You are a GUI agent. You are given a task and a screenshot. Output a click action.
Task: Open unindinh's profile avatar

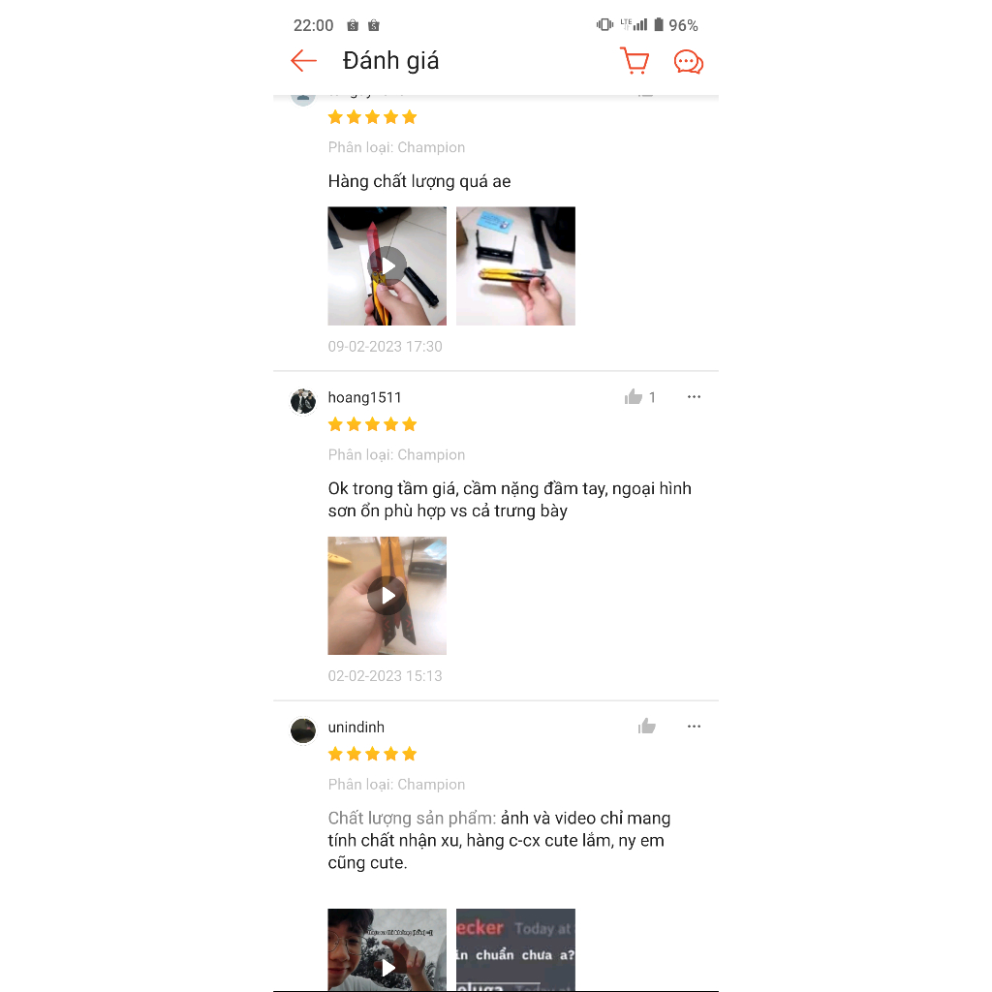pos(303,730)
